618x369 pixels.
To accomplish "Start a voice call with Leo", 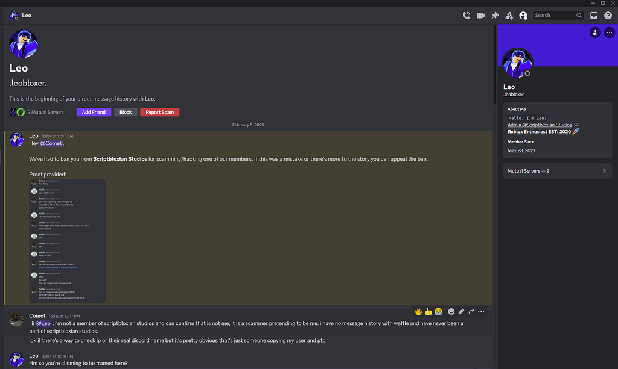I will click(467, 15).
